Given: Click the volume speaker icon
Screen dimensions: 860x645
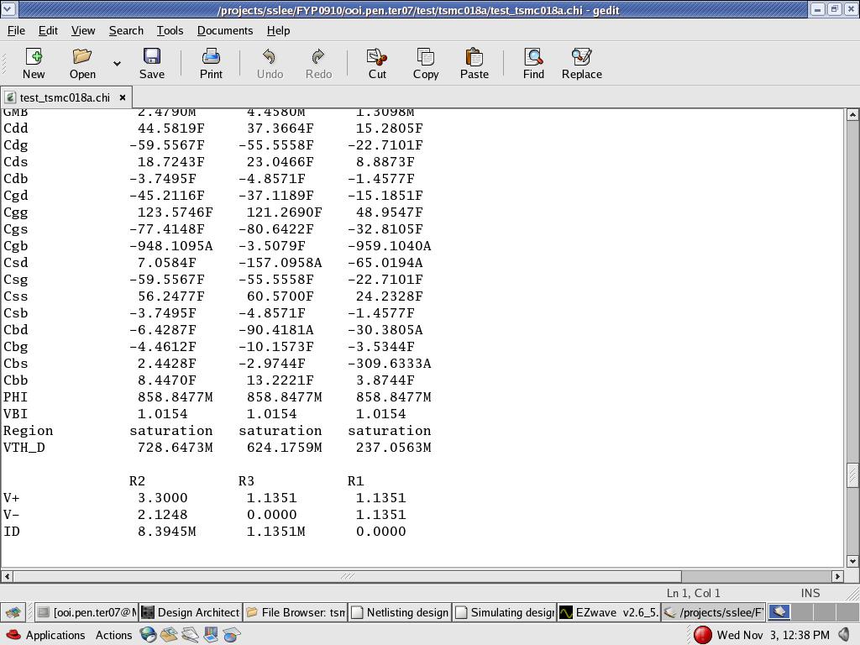Looking at the screenshot, I should point(845,635).
